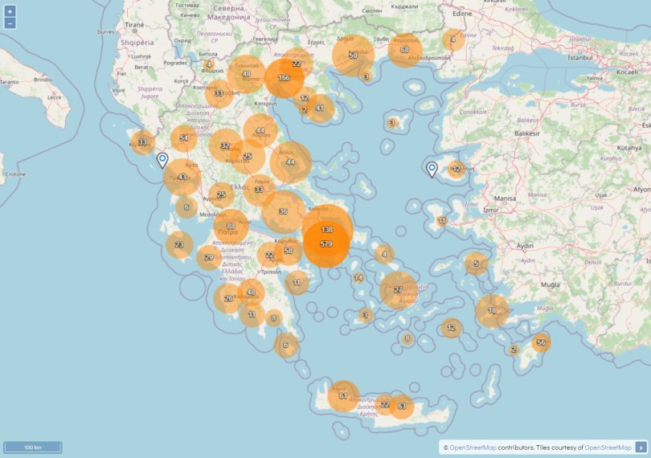Open the 54 cluster near Ioannina
Image resolution: width=651 pixels, height=458 pixels.
pos(184,138)
